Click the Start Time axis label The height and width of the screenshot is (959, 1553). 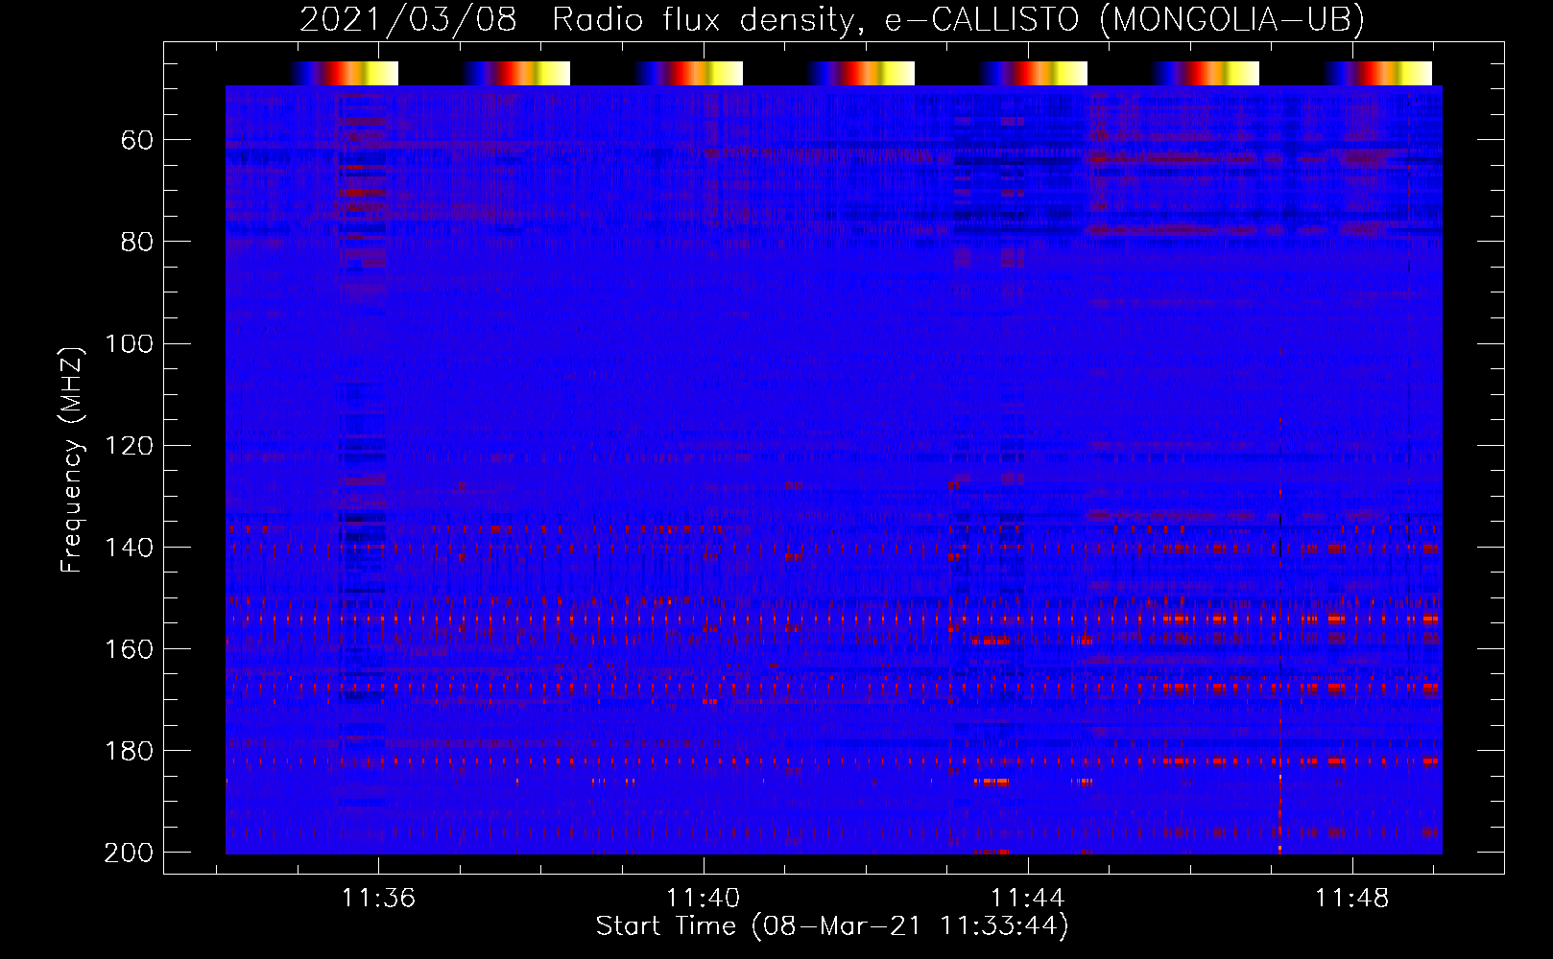pyautogui.click(x=831, y=926)
